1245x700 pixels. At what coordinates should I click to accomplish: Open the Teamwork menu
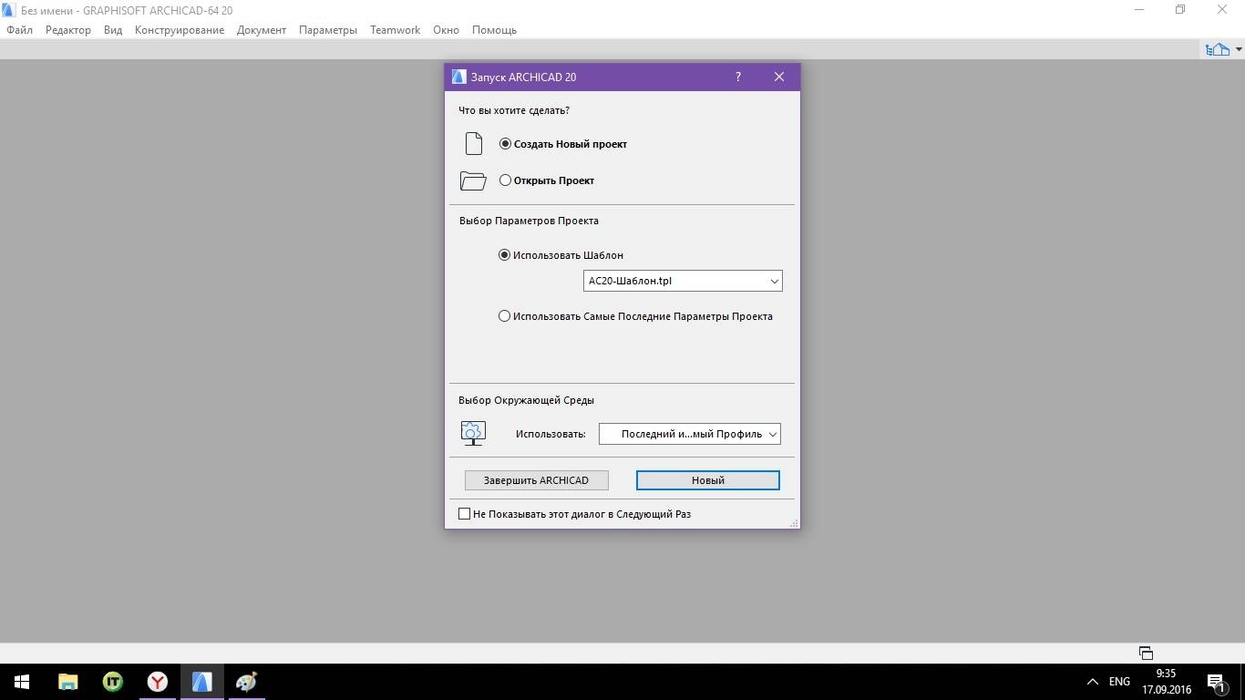[x=396, y=30]
